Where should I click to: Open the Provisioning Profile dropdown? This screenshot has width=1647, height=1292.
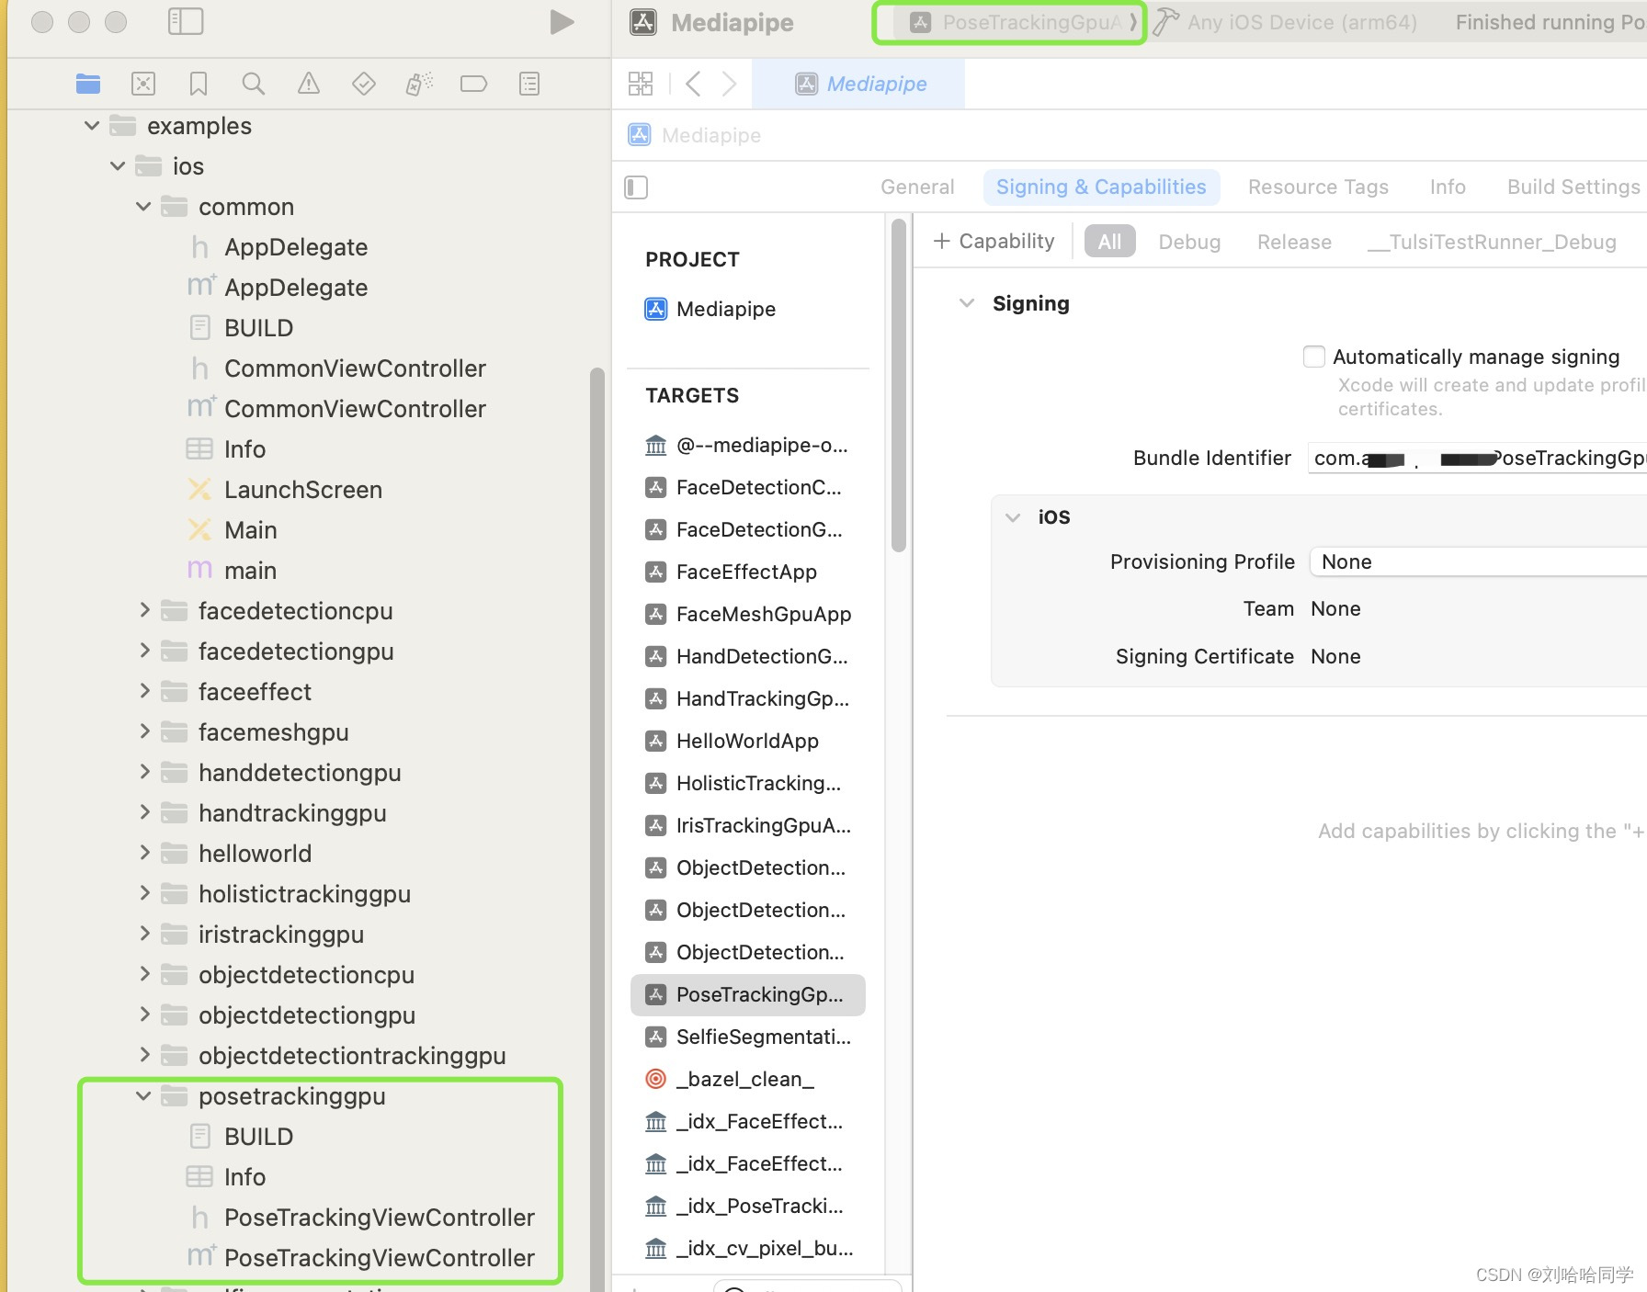pyautogui.click(x=1478, y=561)
